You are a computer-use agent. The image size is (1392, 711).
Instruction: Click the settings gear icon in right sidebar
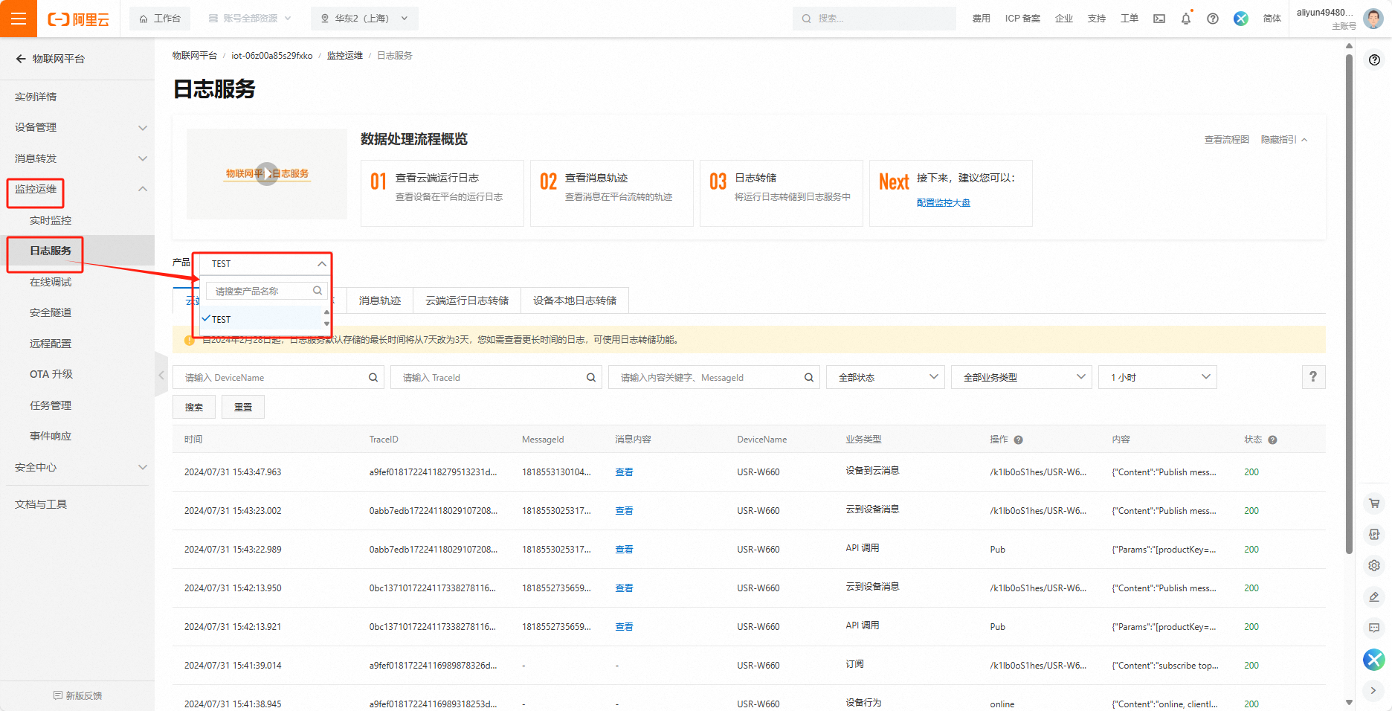point(1373,565)
